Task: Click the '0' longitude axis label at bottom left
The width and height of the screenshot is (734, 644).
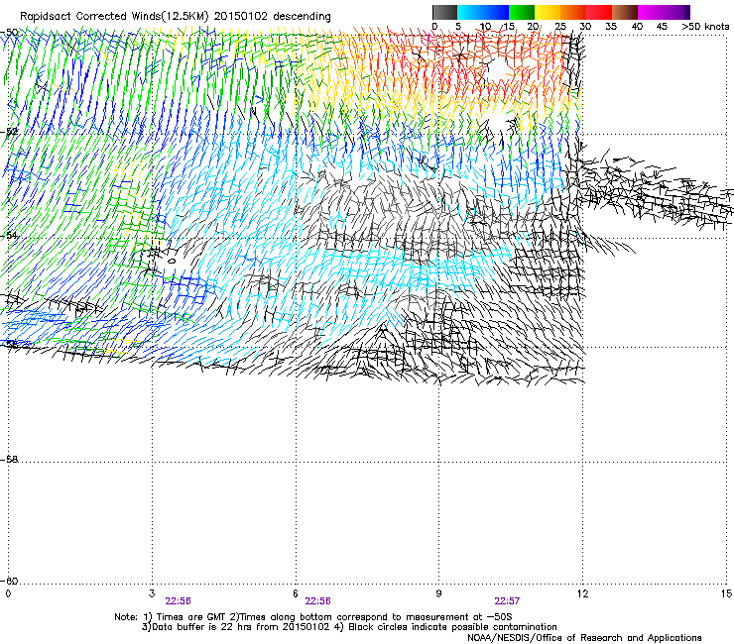Action: 8,593
